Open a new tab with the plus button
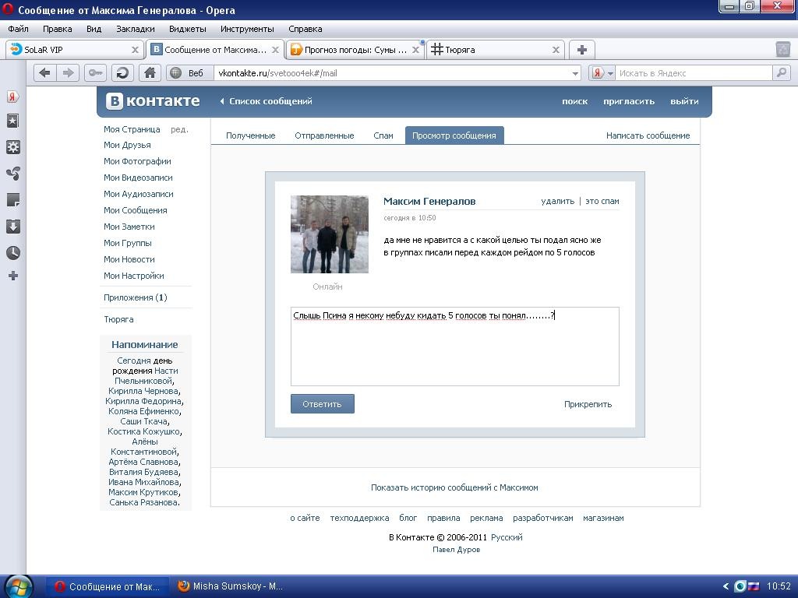 (x=581, y=50)
